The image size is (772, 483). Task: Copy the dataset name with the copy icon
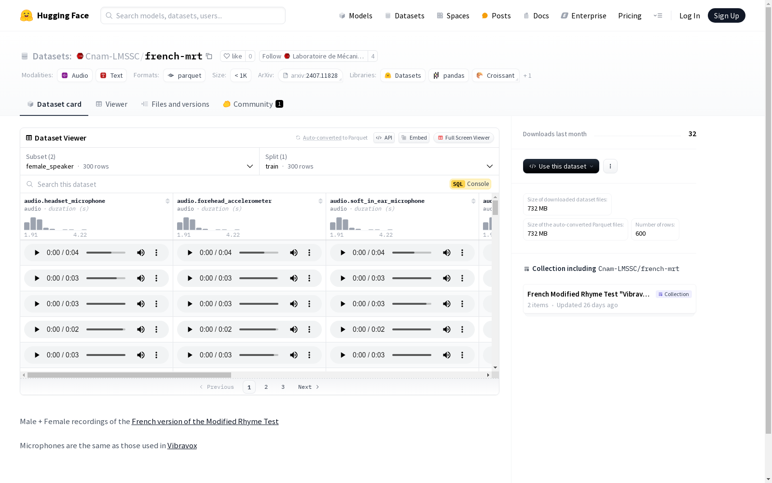pos(209,56)
